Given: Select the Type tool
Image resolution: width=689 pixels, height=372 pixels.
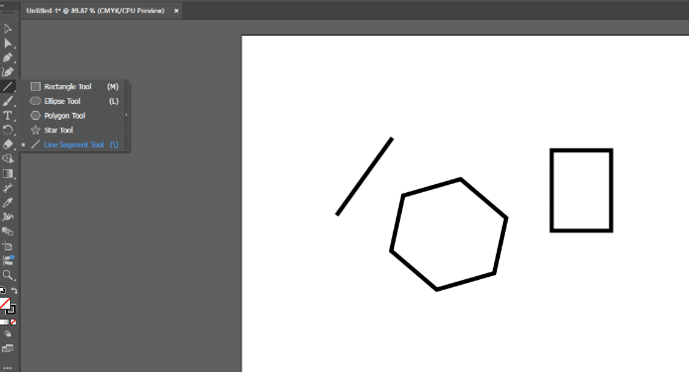Looking at the screenshot, I should tap(8, 116).
